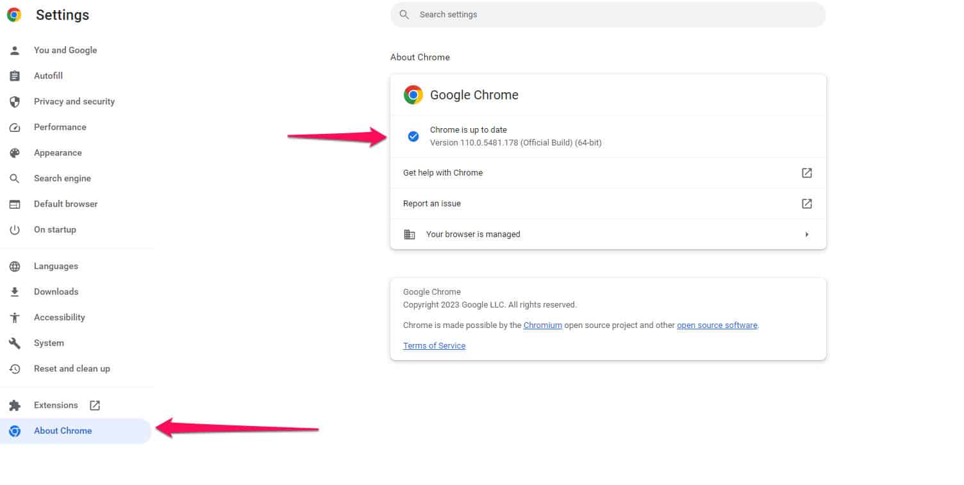This screenshot has width=964, height=485.
Task: Click the Appearance palette icon
Action: pyautogui.click(x=15, y=152)
